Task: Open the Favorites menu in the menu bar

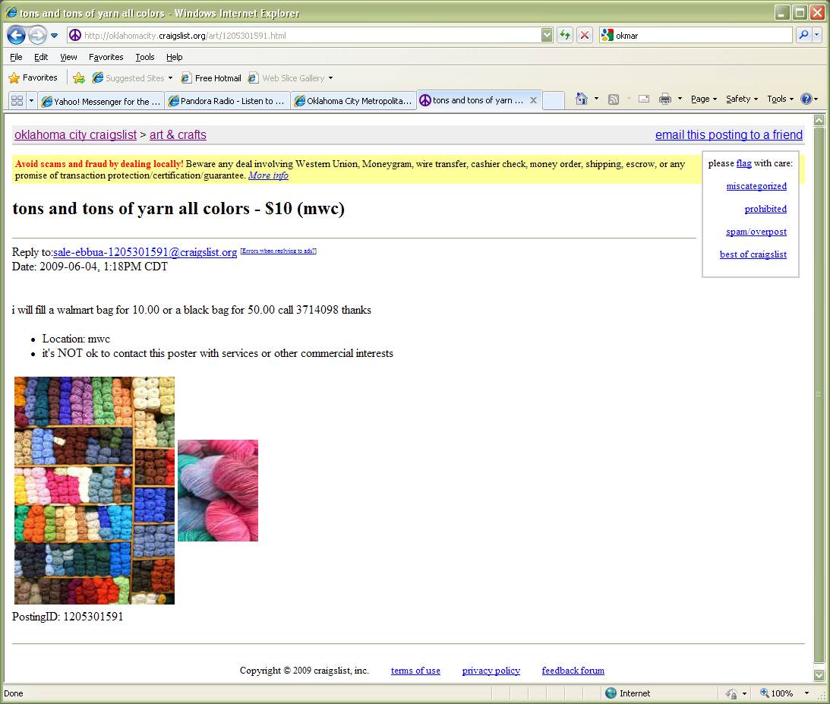Action: click(106, 57)
